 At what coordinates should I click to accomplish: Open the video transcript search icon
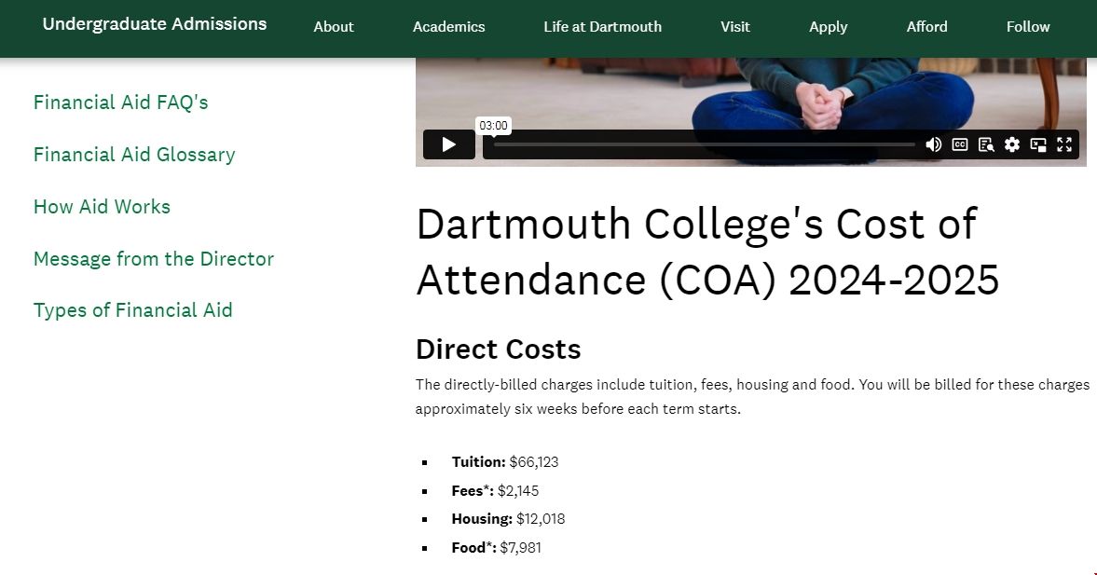[986, 144]
